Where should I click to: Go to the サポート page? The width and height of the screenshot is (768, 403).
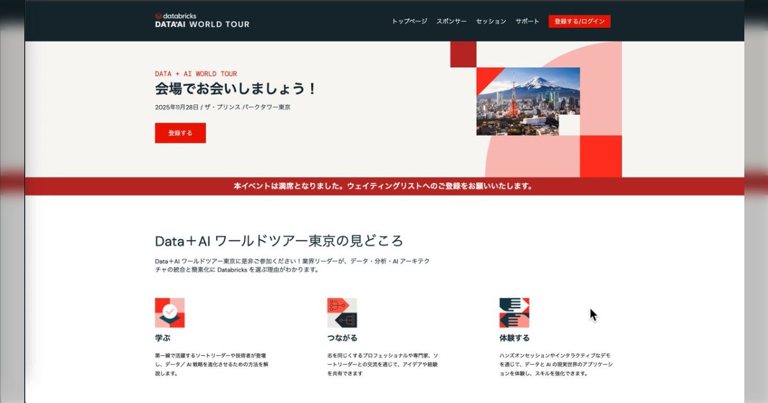tap(527, 20)
